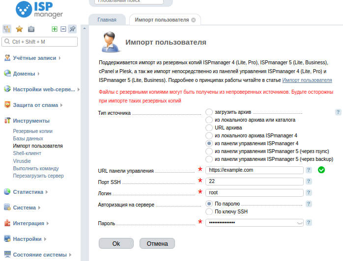The image size is (343, 261).
Task: Show password using eye icon
Action: (299, 223)
